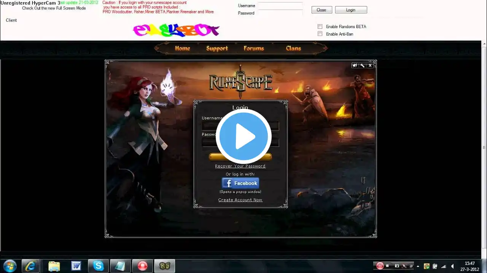Screen dimensions: 487x273
Task: Open the Recover Your Password link
Action: point(240,166)
